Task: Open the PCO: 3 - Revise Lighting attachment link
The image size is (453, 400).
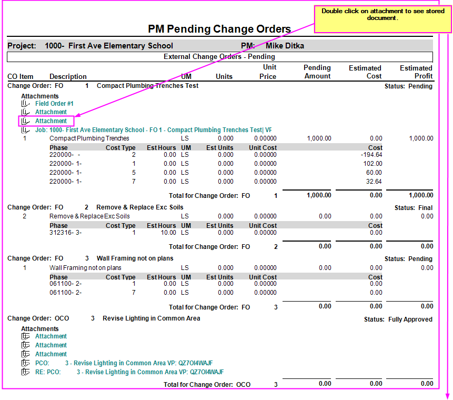Action: (x=124, y=363)
